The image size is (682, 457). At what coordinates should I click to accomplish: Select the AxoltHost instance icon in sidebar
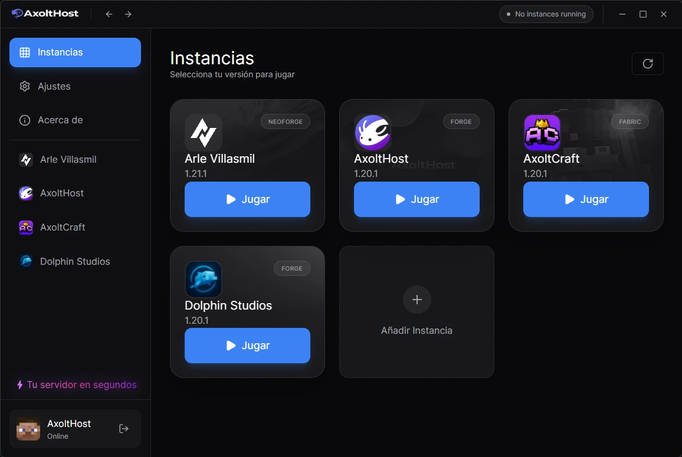pos(26,193)
